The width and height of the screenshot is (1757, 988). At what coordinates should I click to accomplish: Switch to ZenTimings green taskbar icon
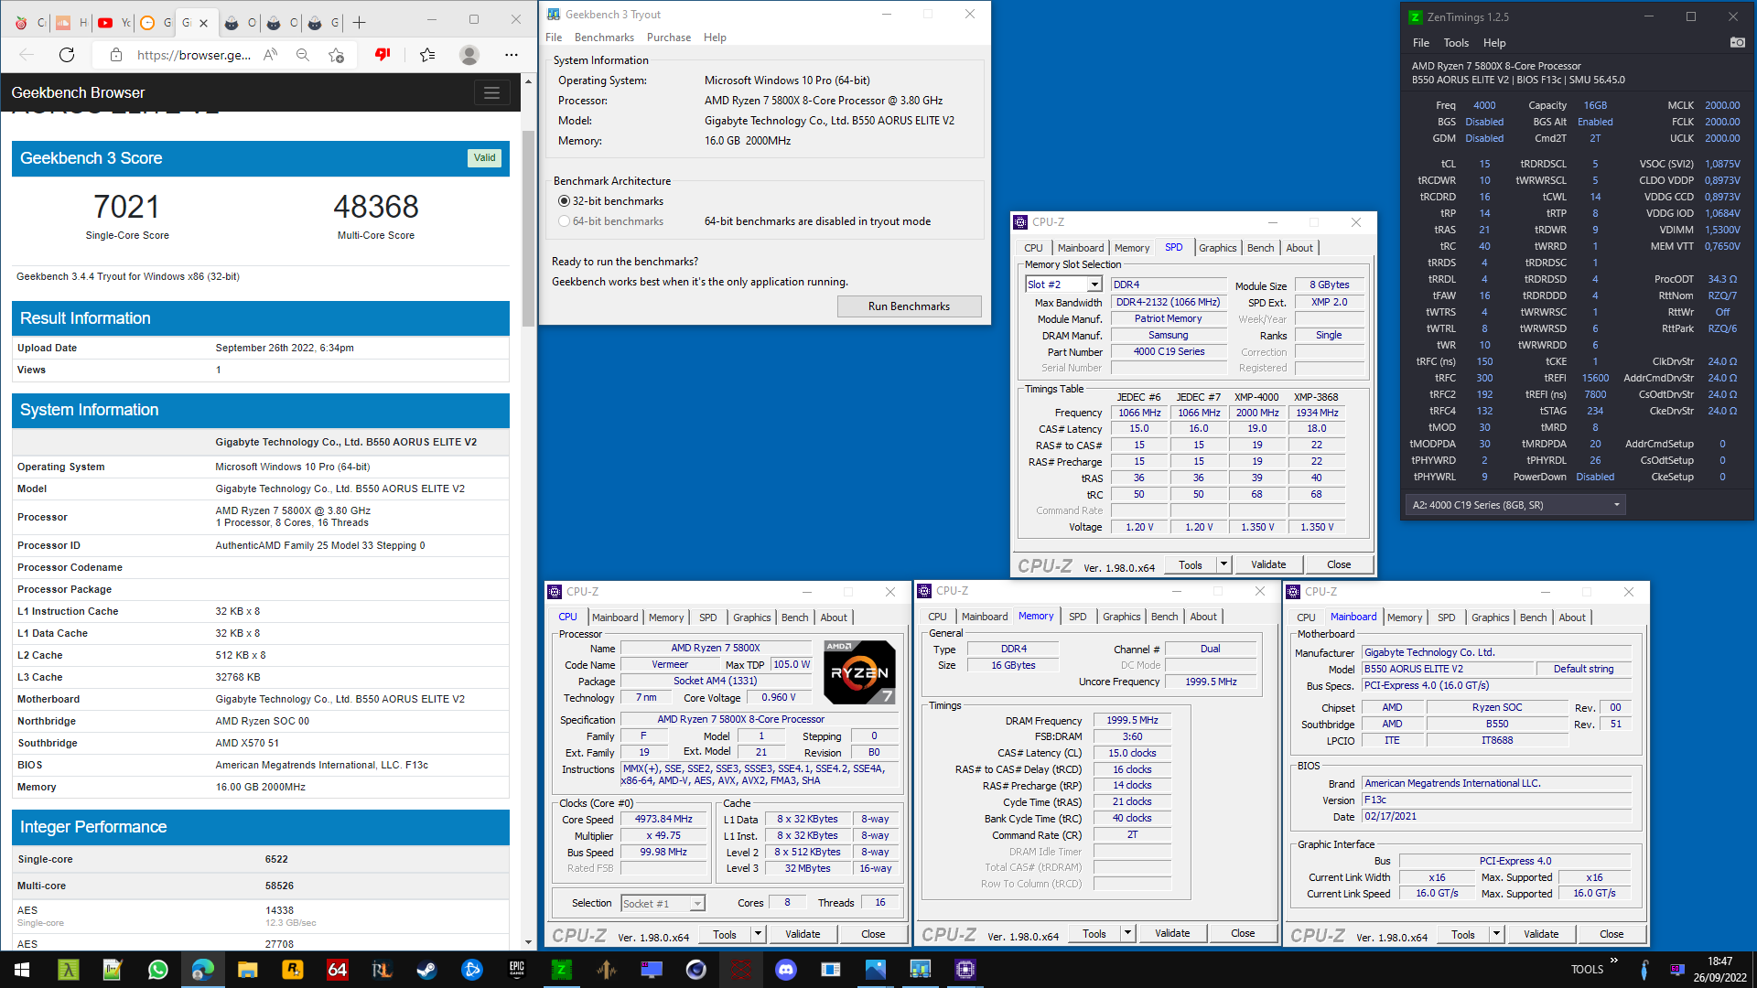561,969
